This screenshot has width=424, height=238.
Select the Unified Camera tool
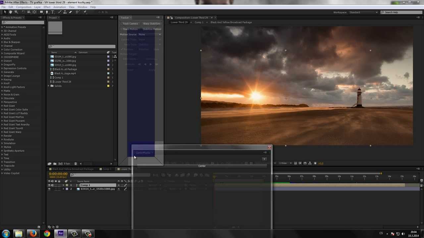29,12
